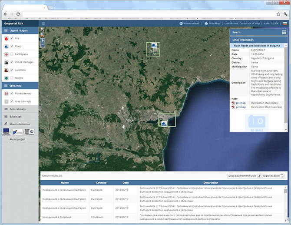291x225 pixels.
Task: Enable the Storms layer checkbox
Action: 12,78
